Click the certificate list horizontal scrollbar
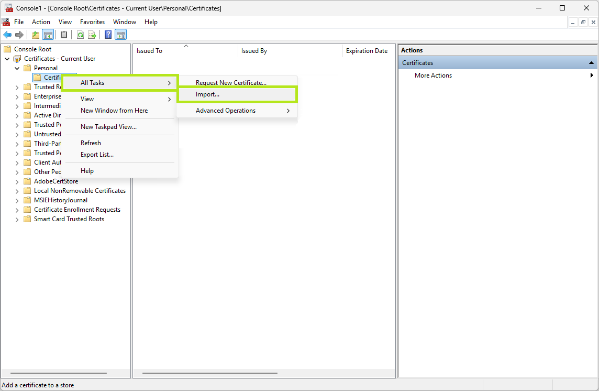599x391 pixels. pos(210,373)
